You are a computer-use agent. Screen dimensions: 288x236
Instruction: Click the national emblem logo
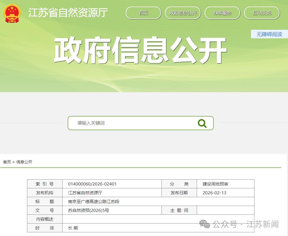coord(12,14)
